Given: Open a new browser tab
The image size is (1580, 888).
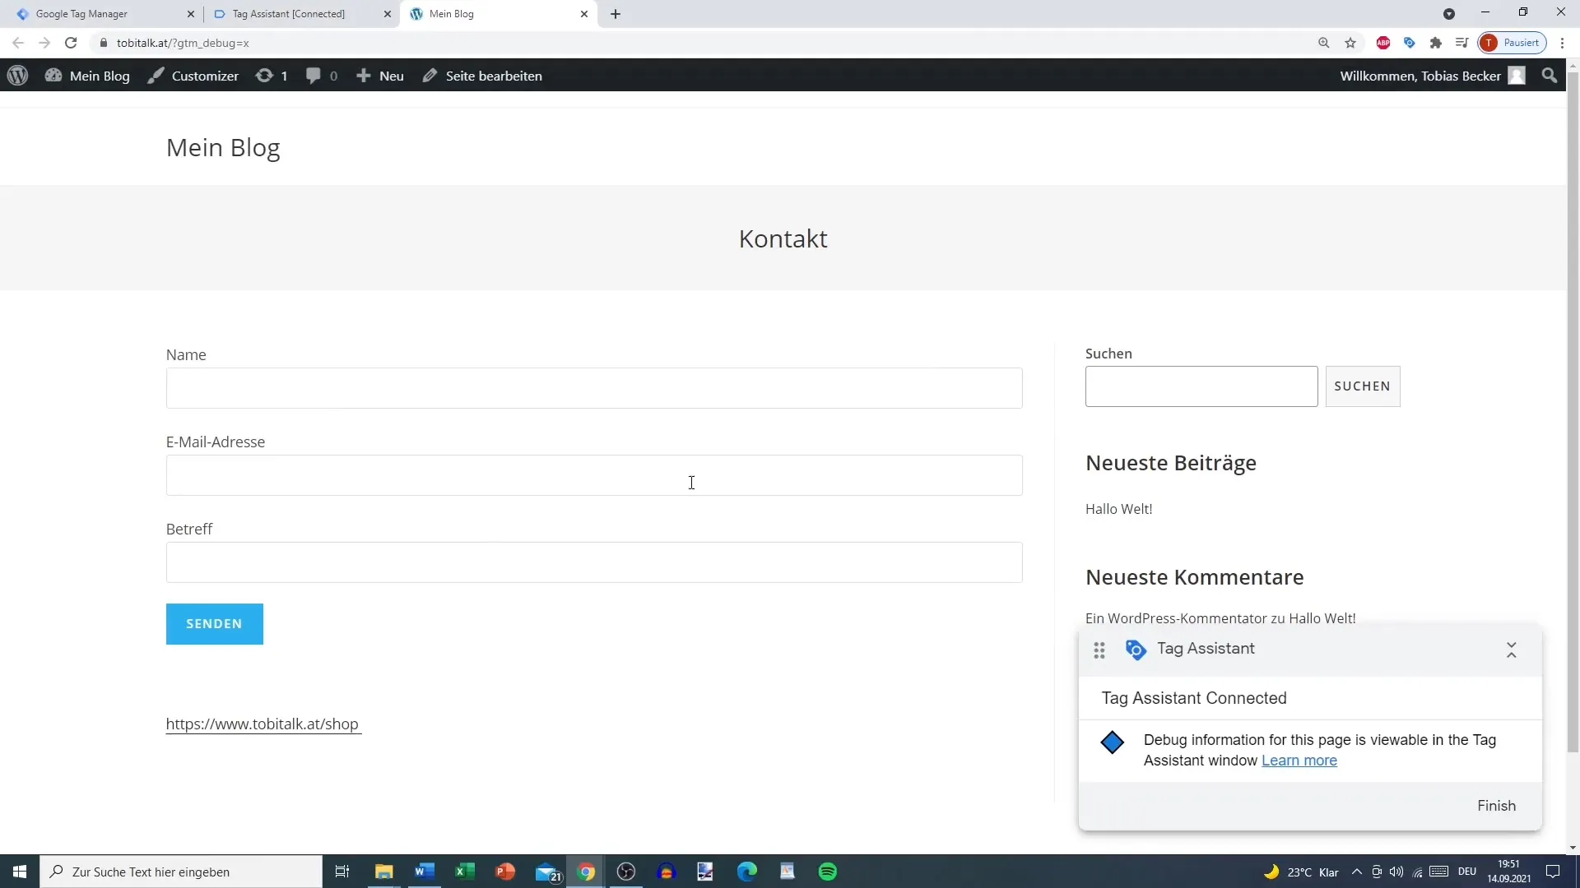Looking at the screenshot, I should tap(616, 14).
